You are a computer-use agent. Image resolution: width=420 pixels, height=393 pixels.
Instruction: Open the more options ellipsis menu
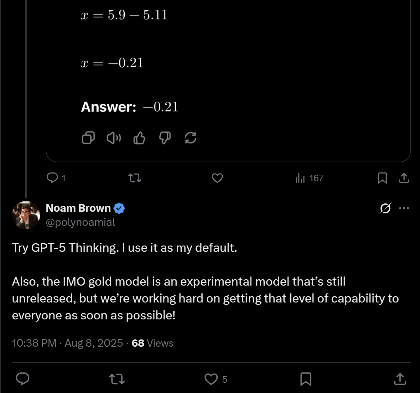(x=404, y=208)
